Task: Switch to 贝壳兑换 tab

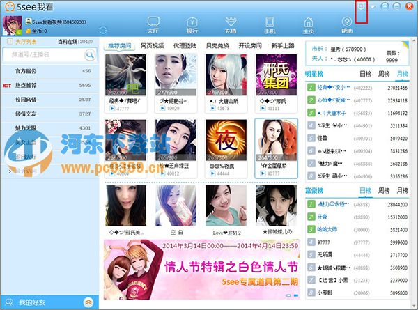Action: click(x=217, y=46)
